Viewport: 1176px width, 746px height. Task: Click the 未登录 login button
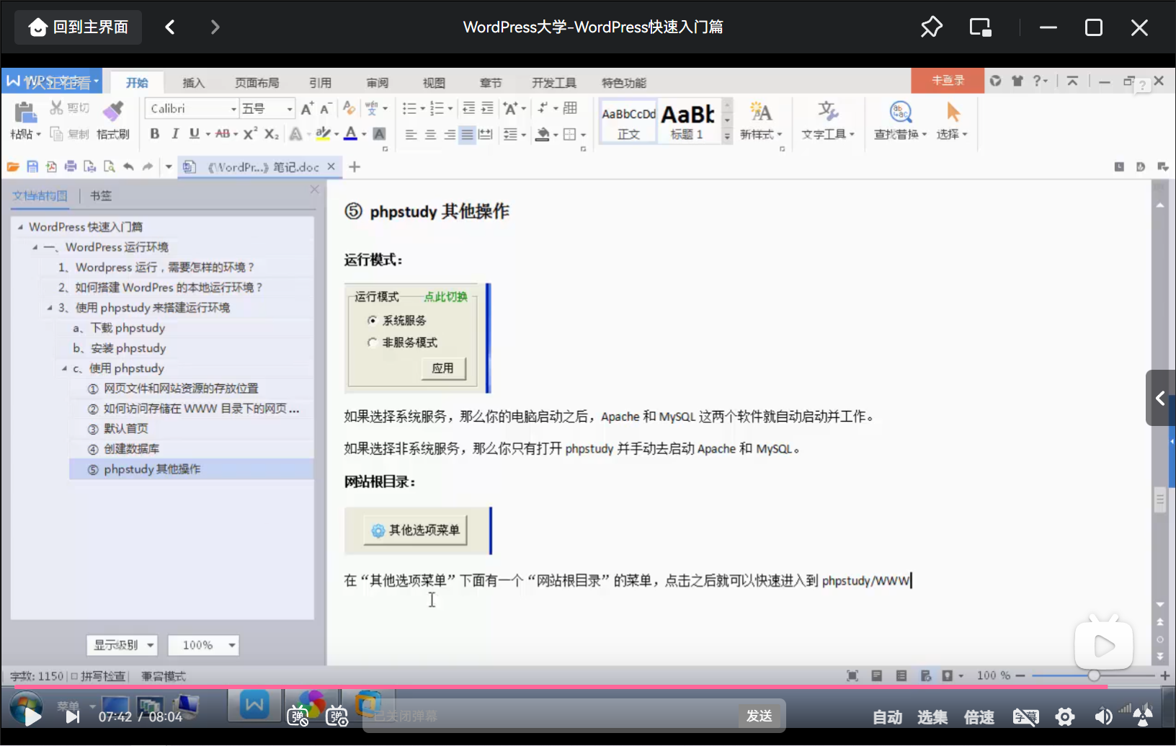click(x=948, y=81)
